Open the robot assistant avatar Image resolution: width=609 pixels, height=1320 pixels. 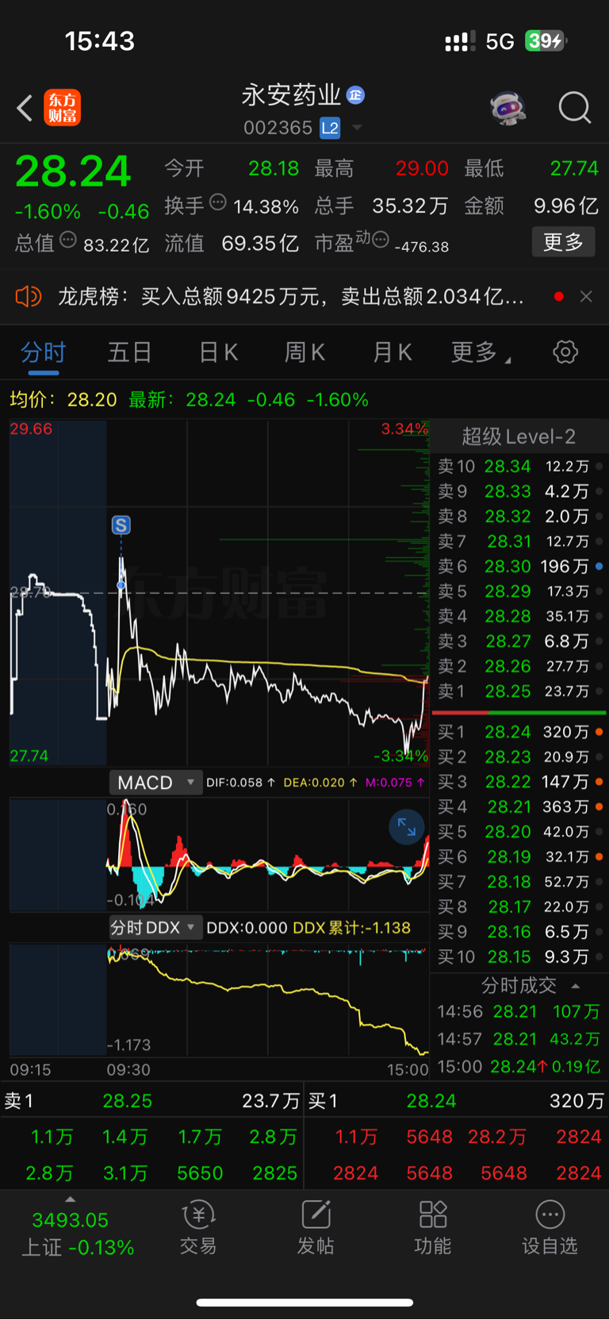[x=508, y=108]
